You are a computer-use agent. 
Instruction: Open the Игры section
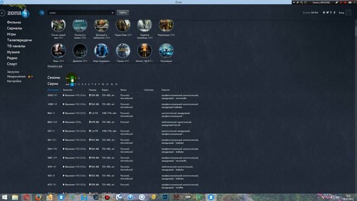11,34
